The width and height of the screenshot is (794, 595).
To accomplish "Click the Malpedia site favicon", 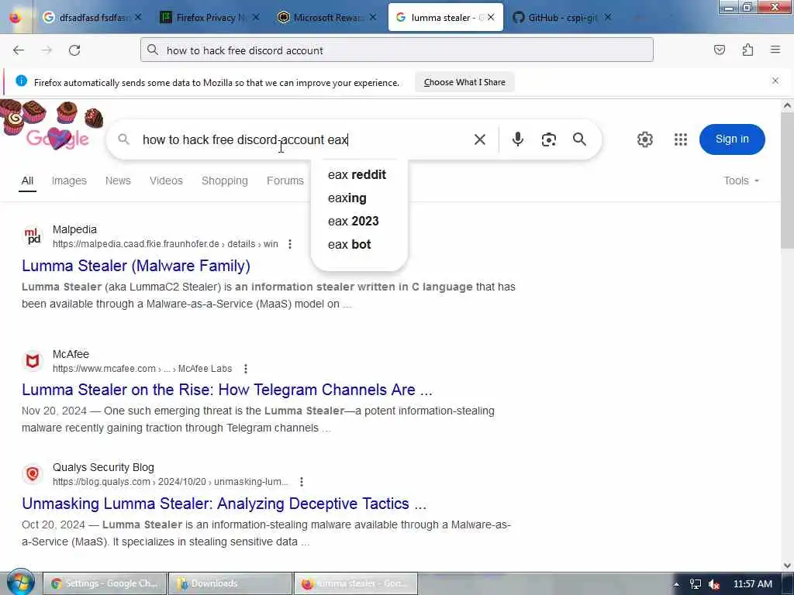I will click(33, 236).
